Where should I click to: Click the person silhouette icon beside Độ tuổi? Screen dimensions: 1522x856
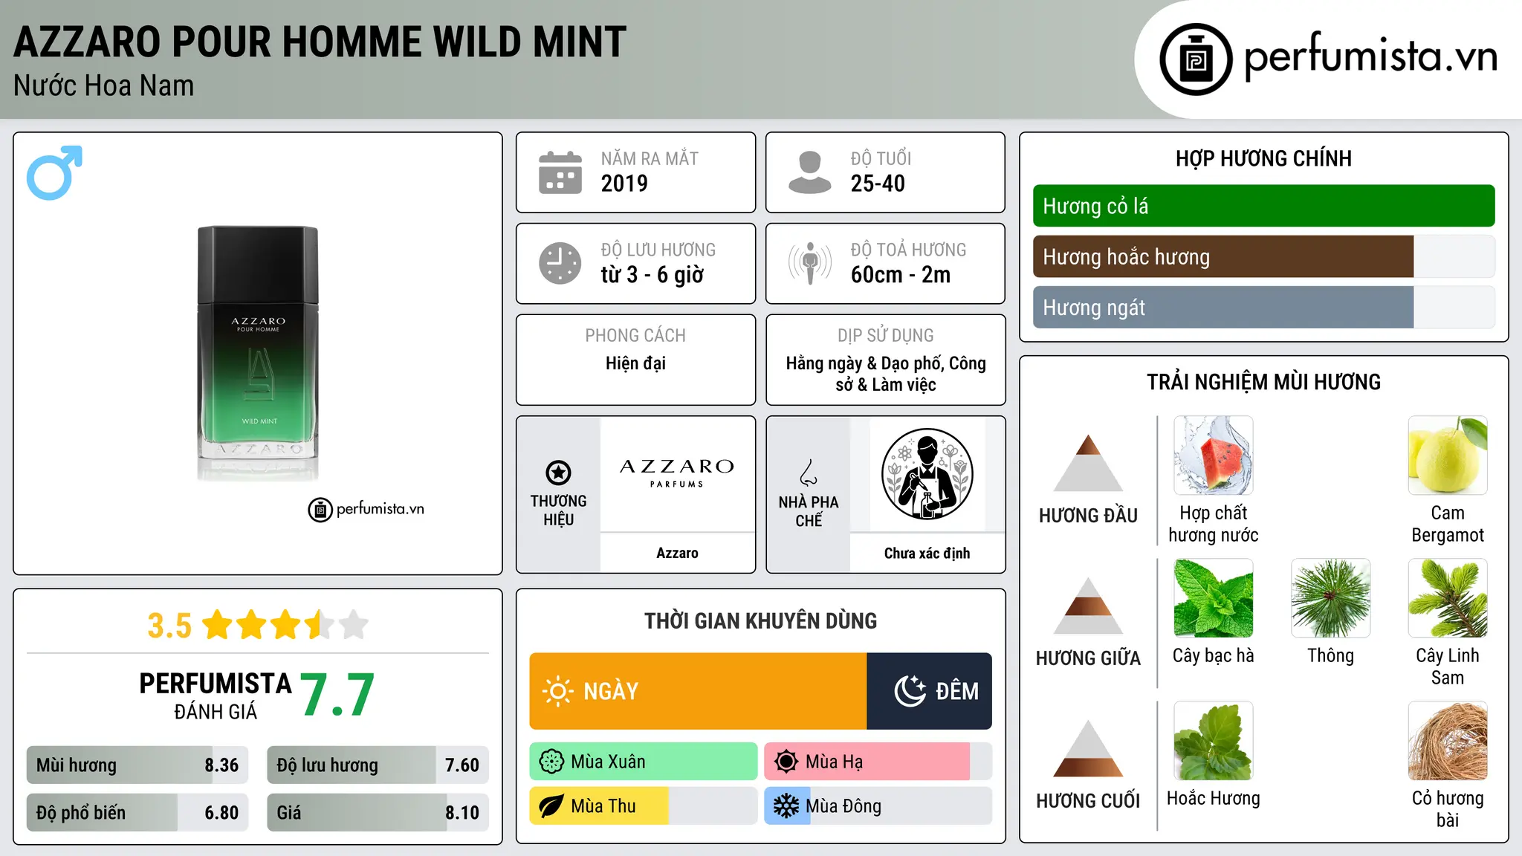tap(809, 172)
